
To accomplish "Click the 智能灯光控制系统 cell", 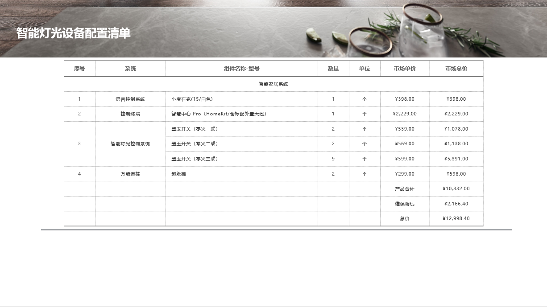I will [x=130, y=144].
